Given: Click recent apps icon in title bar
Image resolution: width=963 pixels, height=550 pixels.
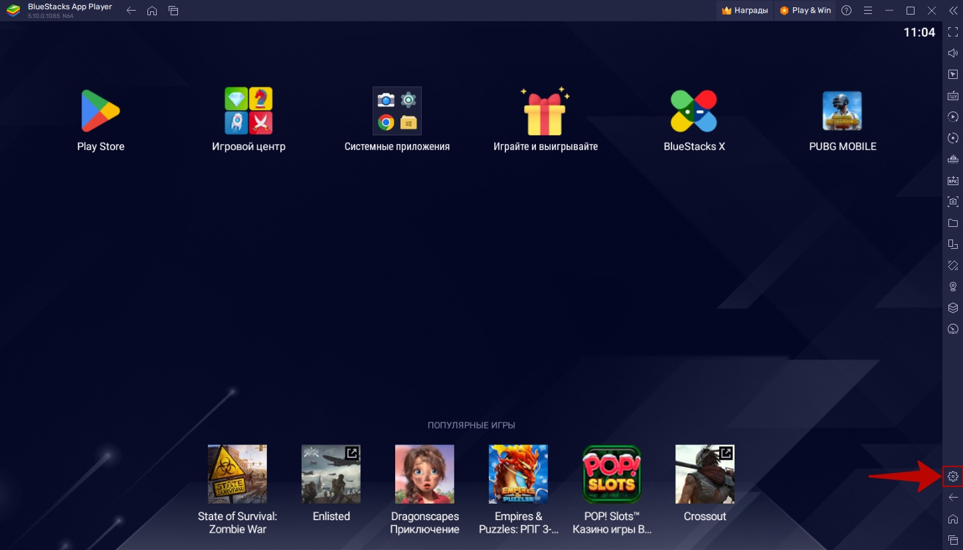Looking at the screenshot, I should point(173,11).
